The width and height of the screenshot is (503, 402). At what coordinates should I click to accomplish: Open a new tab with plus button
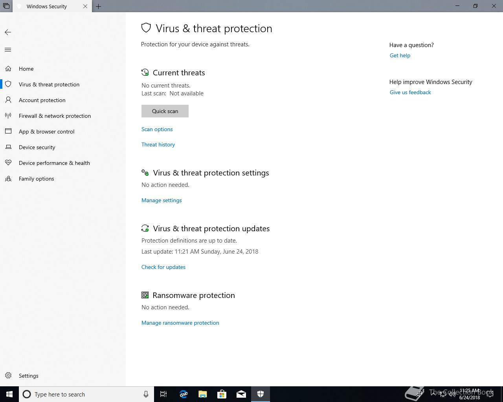pyautogui.click(x=99, y=6)
